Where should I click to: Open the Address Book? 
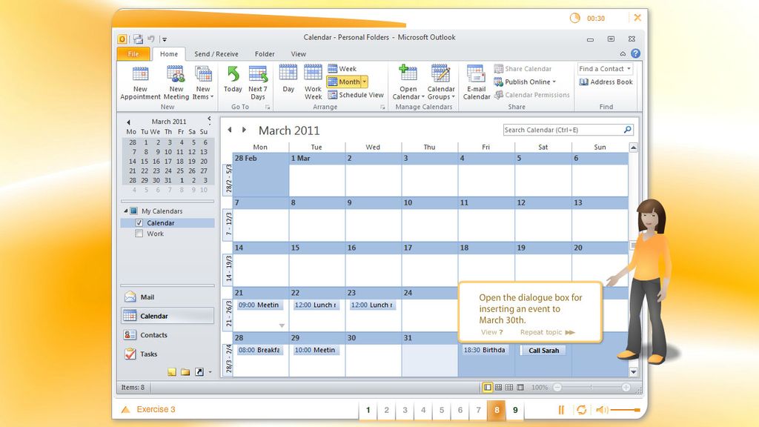pyautogui.click(x=606, y=82)
